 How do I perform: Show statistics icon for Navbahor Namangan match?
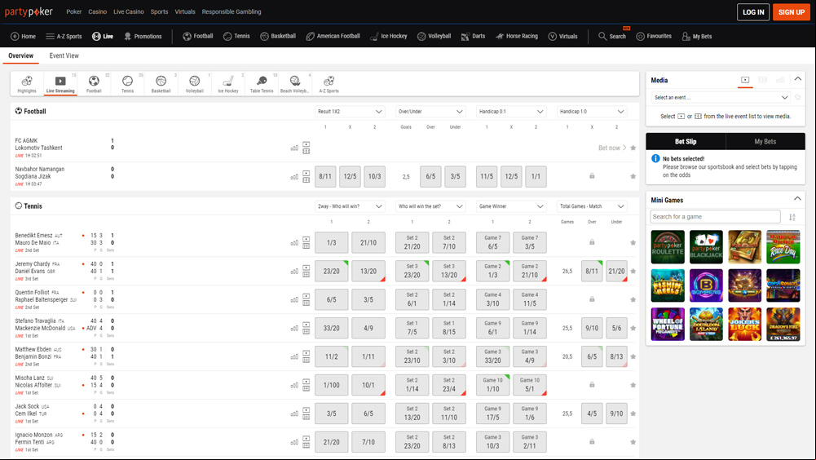(x=294, y=177)
